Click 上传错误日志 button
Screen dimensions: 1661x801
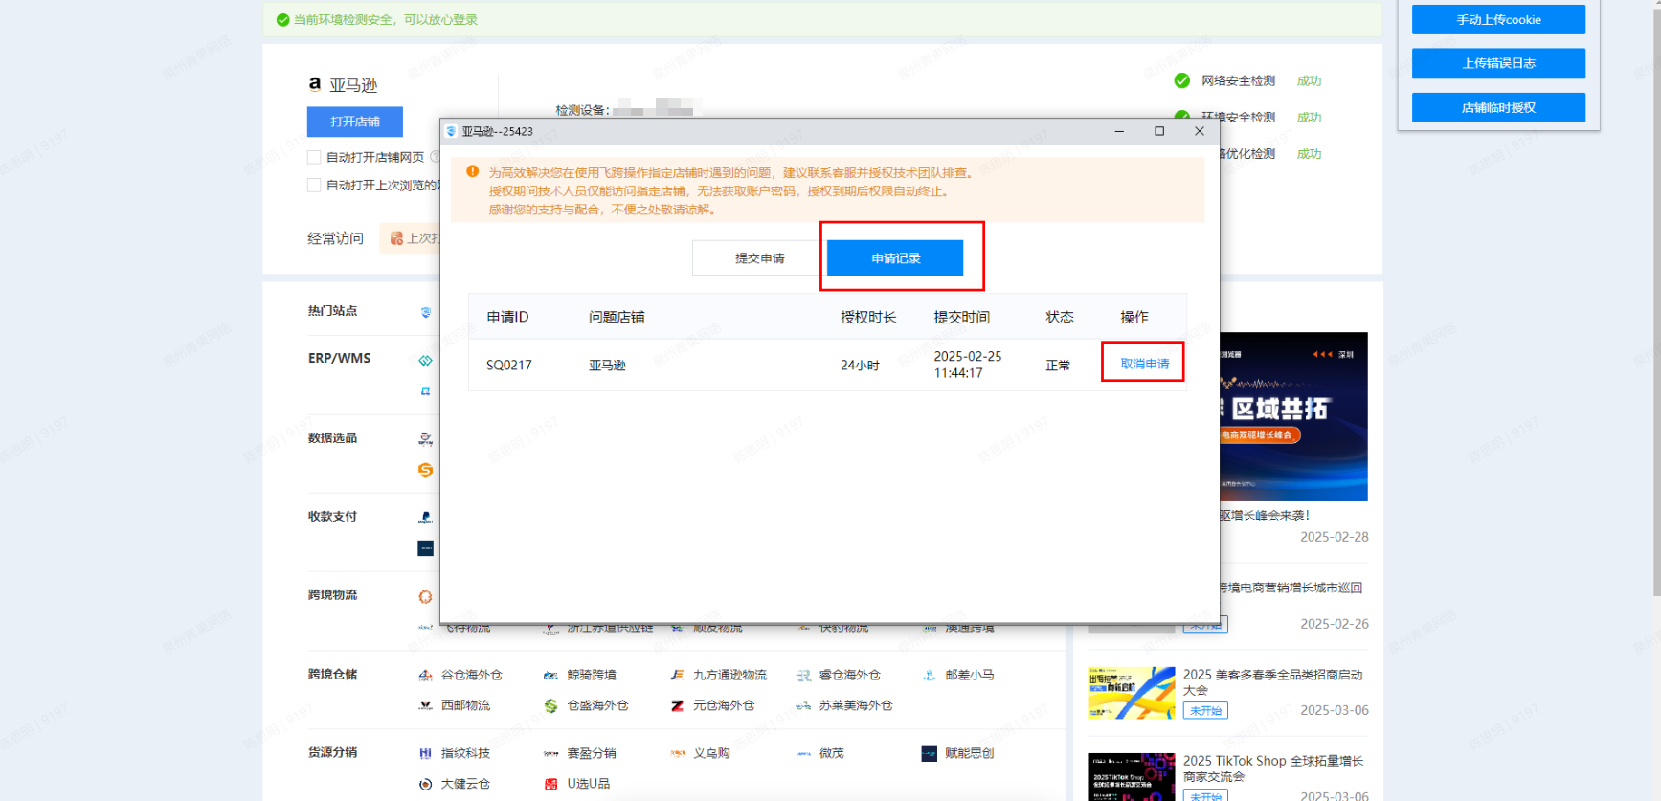coord(1498,64)
